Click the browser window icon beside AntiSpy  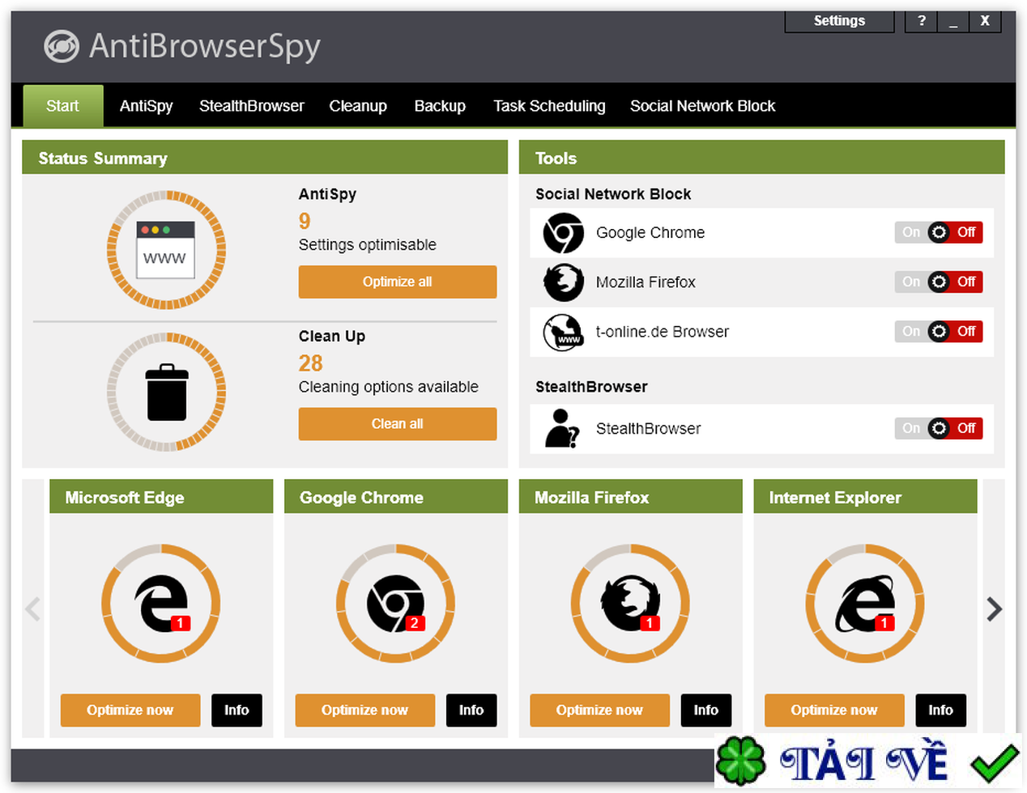coord(166,251)
